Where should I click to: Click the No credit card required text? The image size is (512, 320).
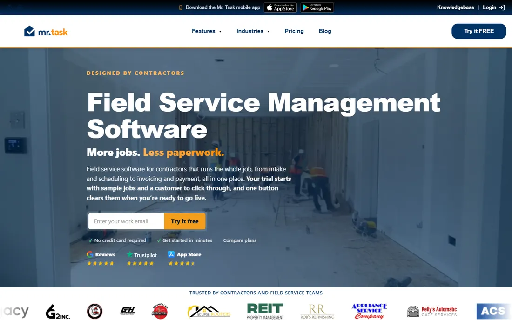tap(120, 240)
